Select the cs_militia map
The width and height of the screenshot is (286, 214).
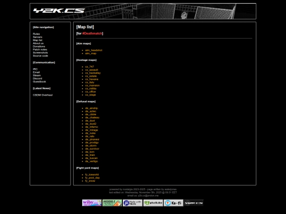tap(91, 89)
